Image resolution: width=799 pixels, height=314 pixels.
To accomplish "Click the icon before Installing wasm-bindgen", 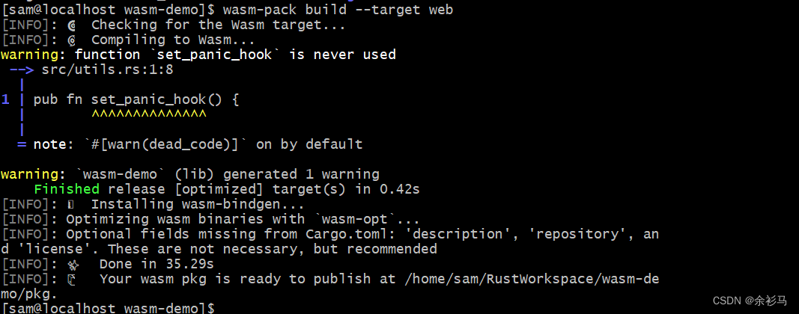I will coord(71,204).
